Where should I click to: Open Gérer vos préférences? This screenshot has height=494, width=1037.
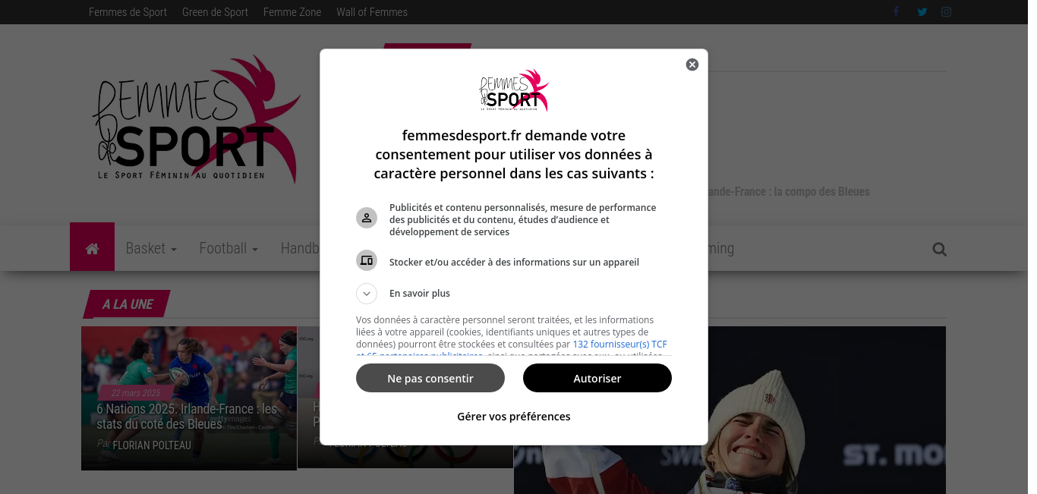pos(514,417)
